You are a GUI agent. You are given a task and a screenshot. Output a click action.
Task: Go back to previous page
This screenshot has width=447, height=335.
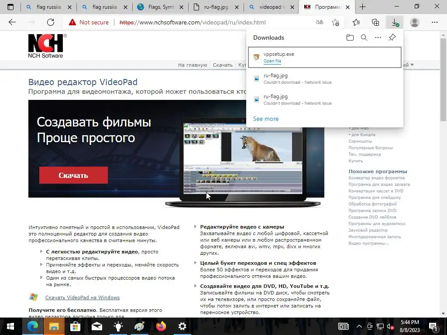[12, 22]
